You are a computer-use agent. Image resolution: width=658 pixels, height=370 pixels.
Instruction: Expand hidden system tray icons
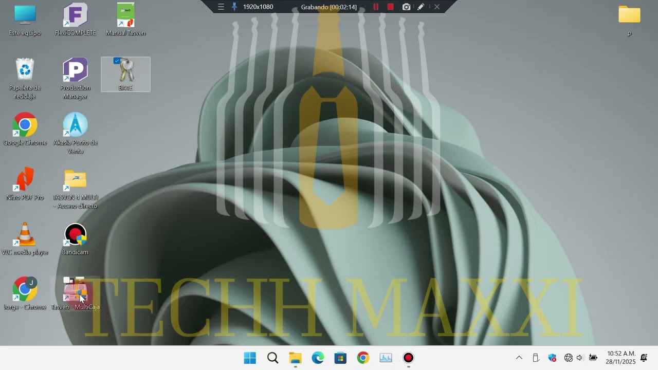519,358
